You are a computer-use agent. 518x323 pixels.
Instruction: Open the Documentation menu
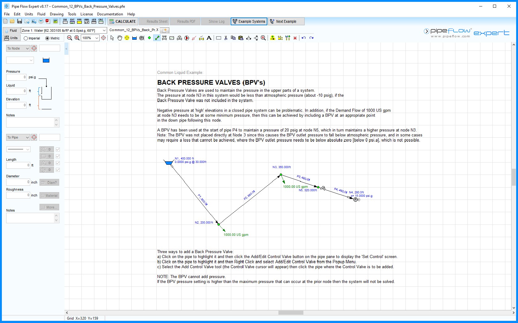click(x=110, y=14)
